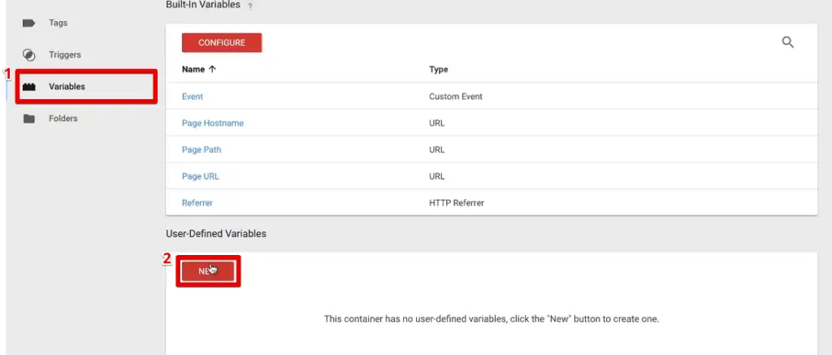Open search in Built-In Variables table
Screen dimensions: 832x355
[788, 42]
